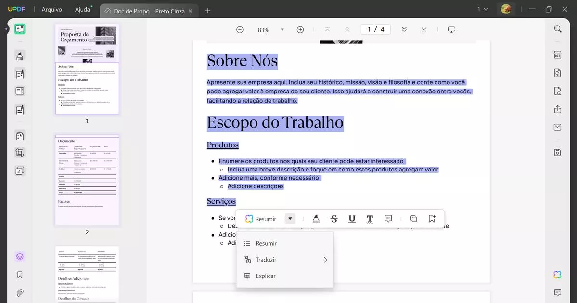Click the Resumir AI button
577x303 pixels.
[262, 218]
